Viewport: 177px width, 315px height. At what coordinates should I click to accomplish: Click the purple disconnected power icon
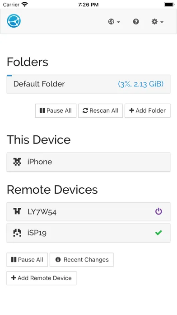[x=158, y=211]
